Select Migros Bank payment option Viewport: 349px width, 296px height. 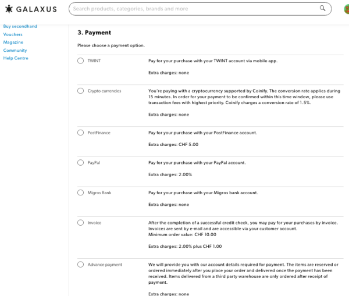[x=81, y=192]
